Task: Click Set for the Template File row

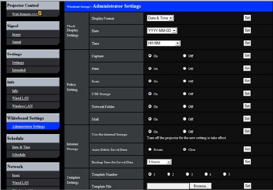Action: (x=247, y=186)
